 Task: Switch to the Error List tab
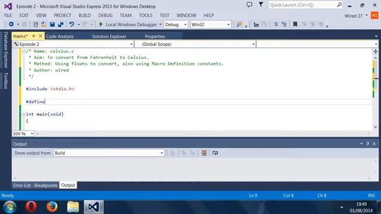tap(22, 185)
